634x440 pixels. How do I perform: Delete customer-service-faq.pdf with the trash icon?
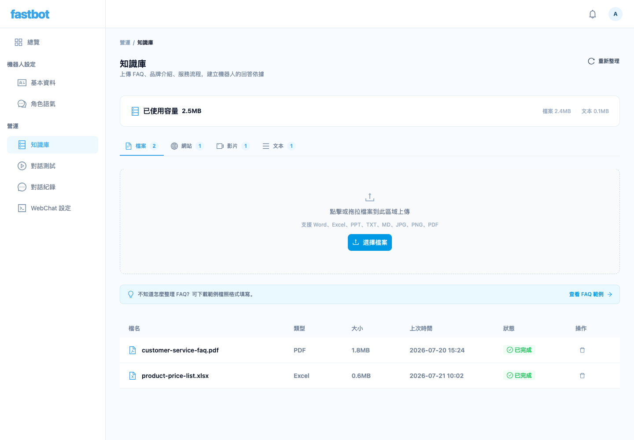[x=582, y=350]
